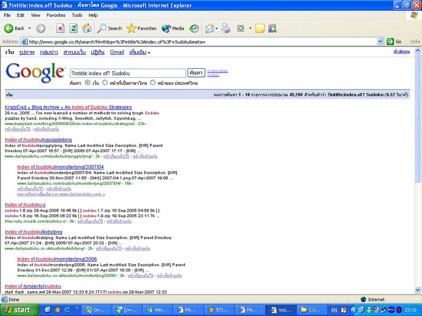
Task: Click the first quick launch icon beside Start
Action: (x=48, y=310)
